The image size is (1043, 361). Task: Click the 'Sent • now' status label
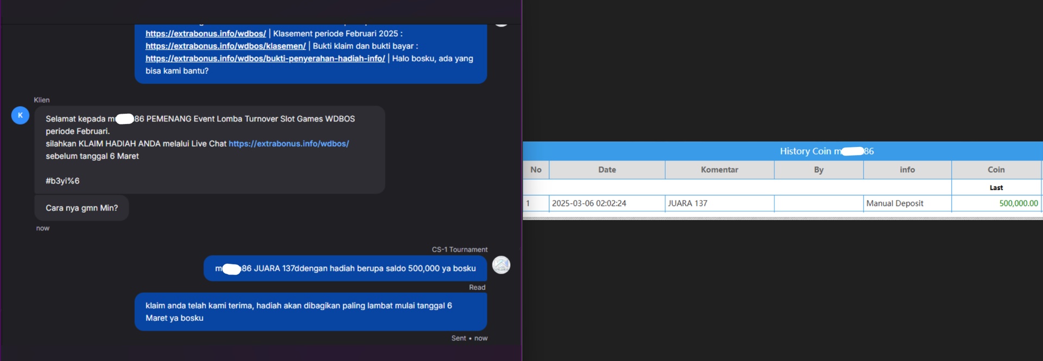(469, 338)
